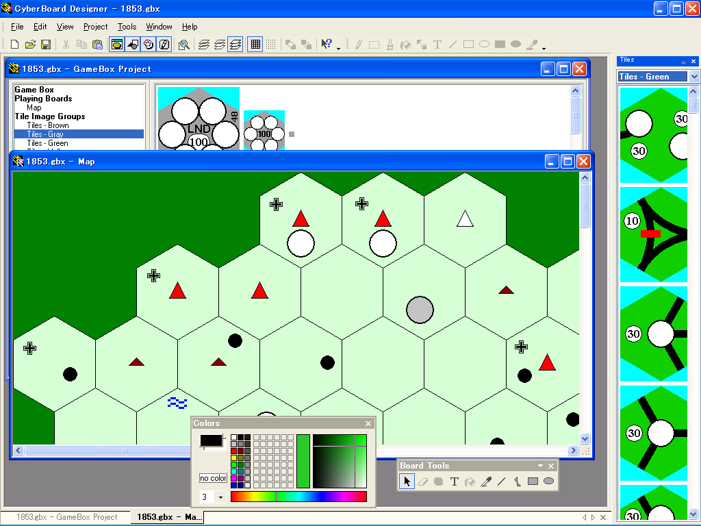Pick the yellow swatch in the Colors palette
Screen dimensions: 701x526
pyautogui.click(x=233, y=458)
